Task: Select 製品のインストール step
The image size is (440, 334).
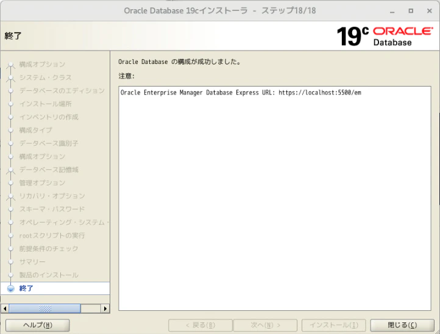Action: 49,275
